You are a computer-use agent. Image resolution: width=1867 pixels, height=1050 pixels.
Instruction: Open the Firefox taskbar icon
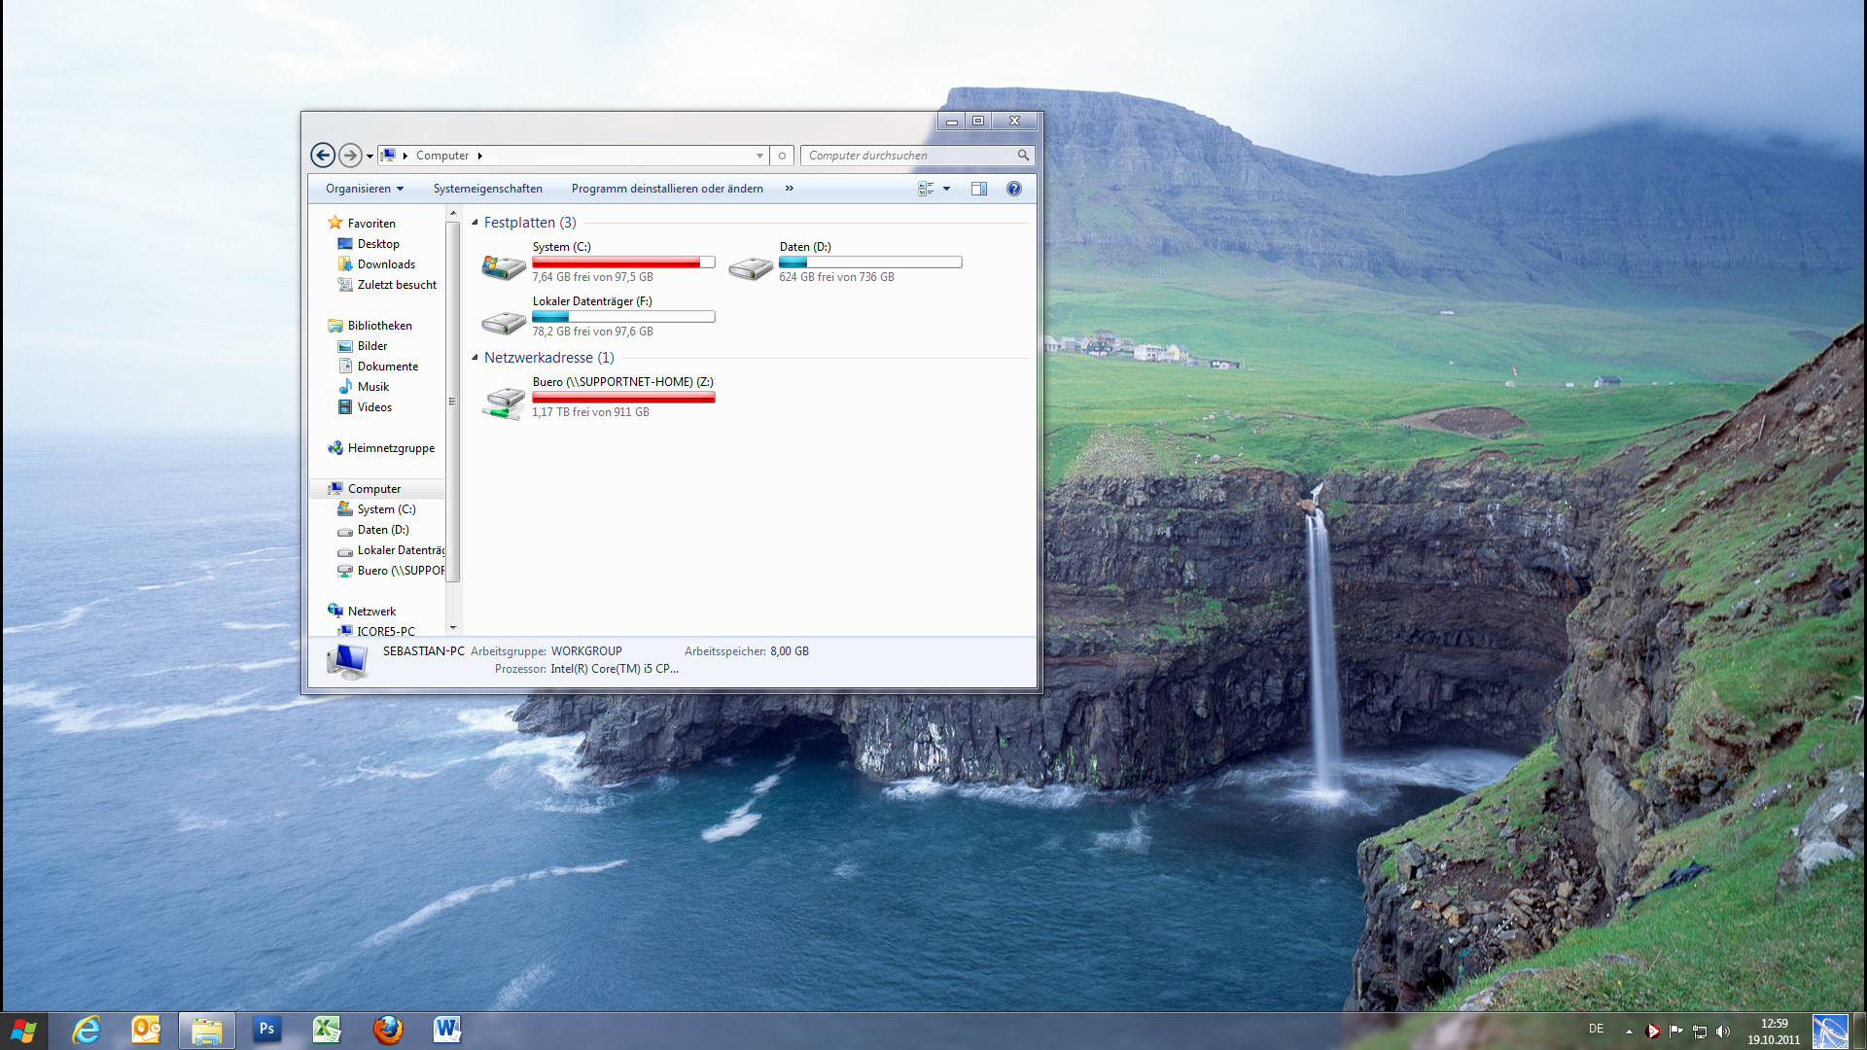[x=387, y=1030]
